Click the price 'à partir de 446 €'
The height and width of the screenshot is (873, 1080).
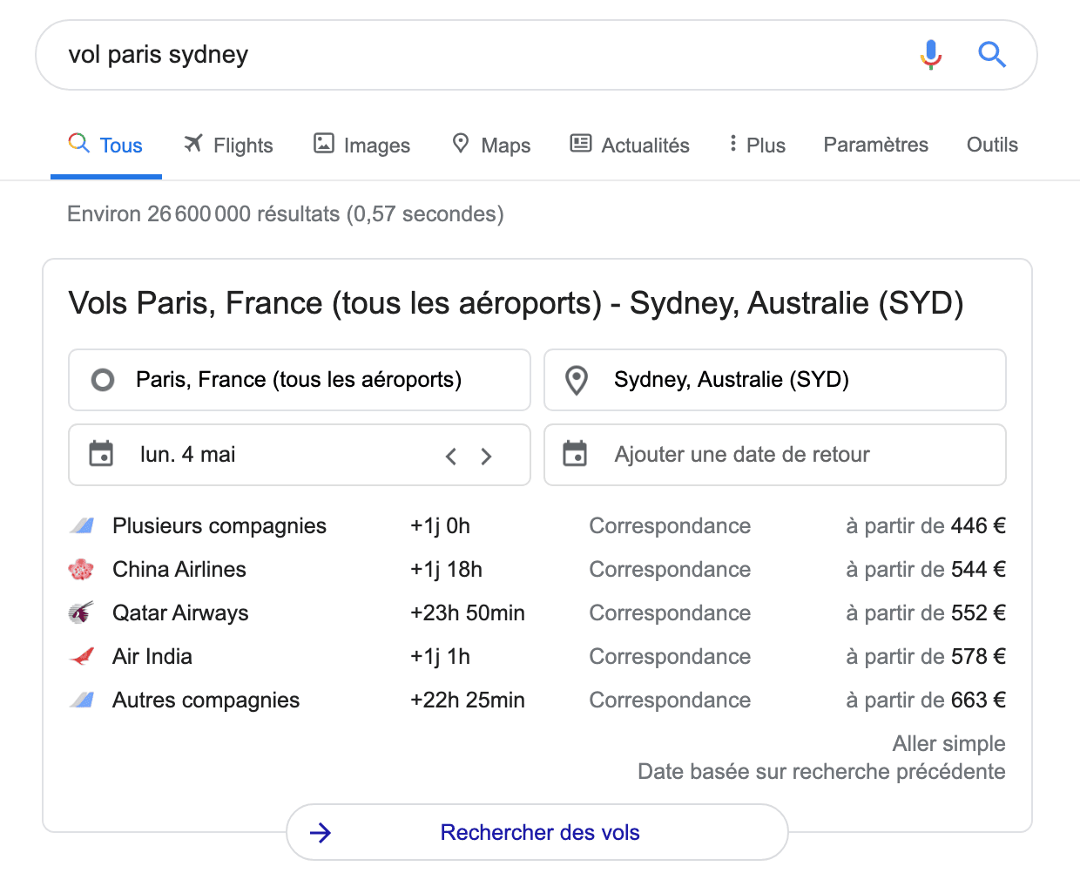pyautogui.click(x=926, y=526)
